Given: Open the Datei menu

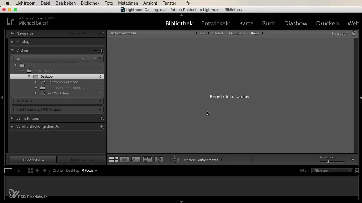Looking at the screenshot, I should [x=46, y=3].
